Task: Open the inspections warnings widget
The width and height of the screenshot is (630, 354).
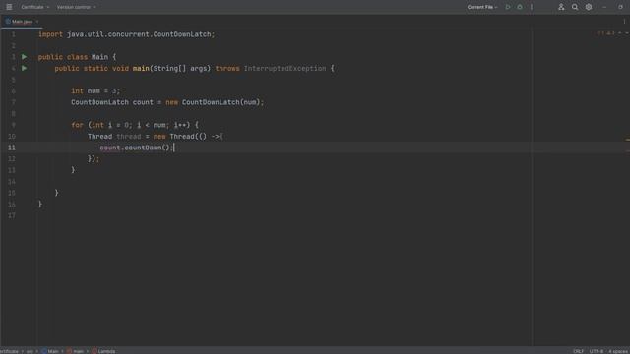Action: tap(606, 33)
